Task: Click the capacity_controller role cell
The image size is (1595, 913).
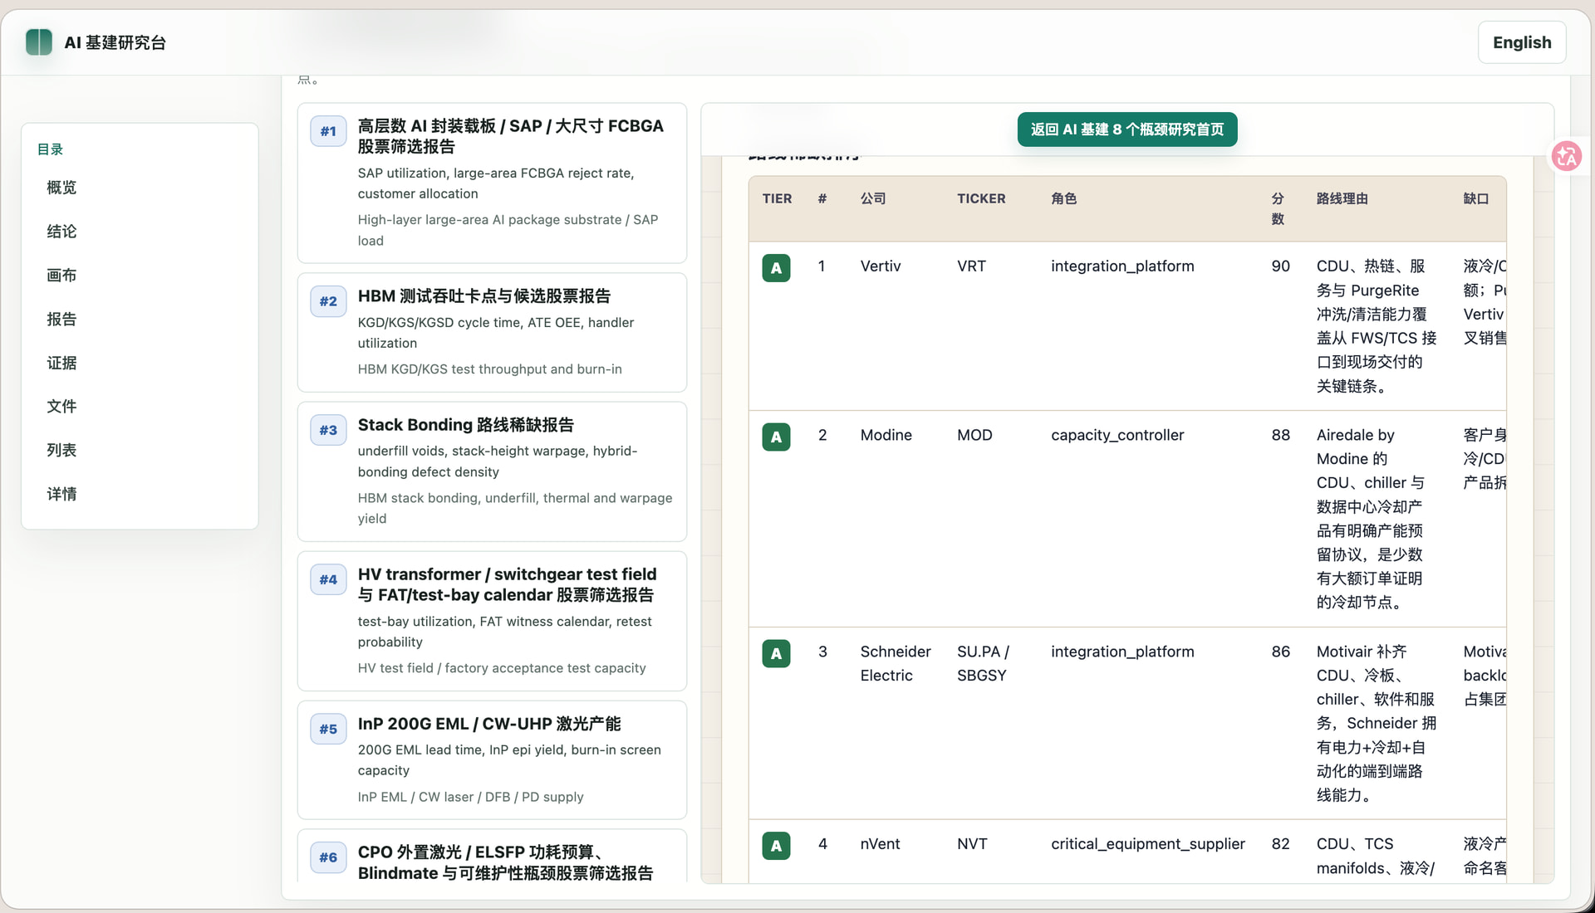Action: (x=1117, y=436)
